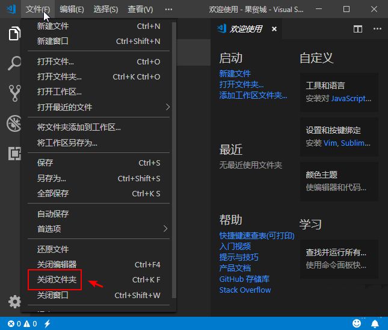388x330 pixels.
Task: Choose 打开文件... menu item
Action: tap(99, 61)
